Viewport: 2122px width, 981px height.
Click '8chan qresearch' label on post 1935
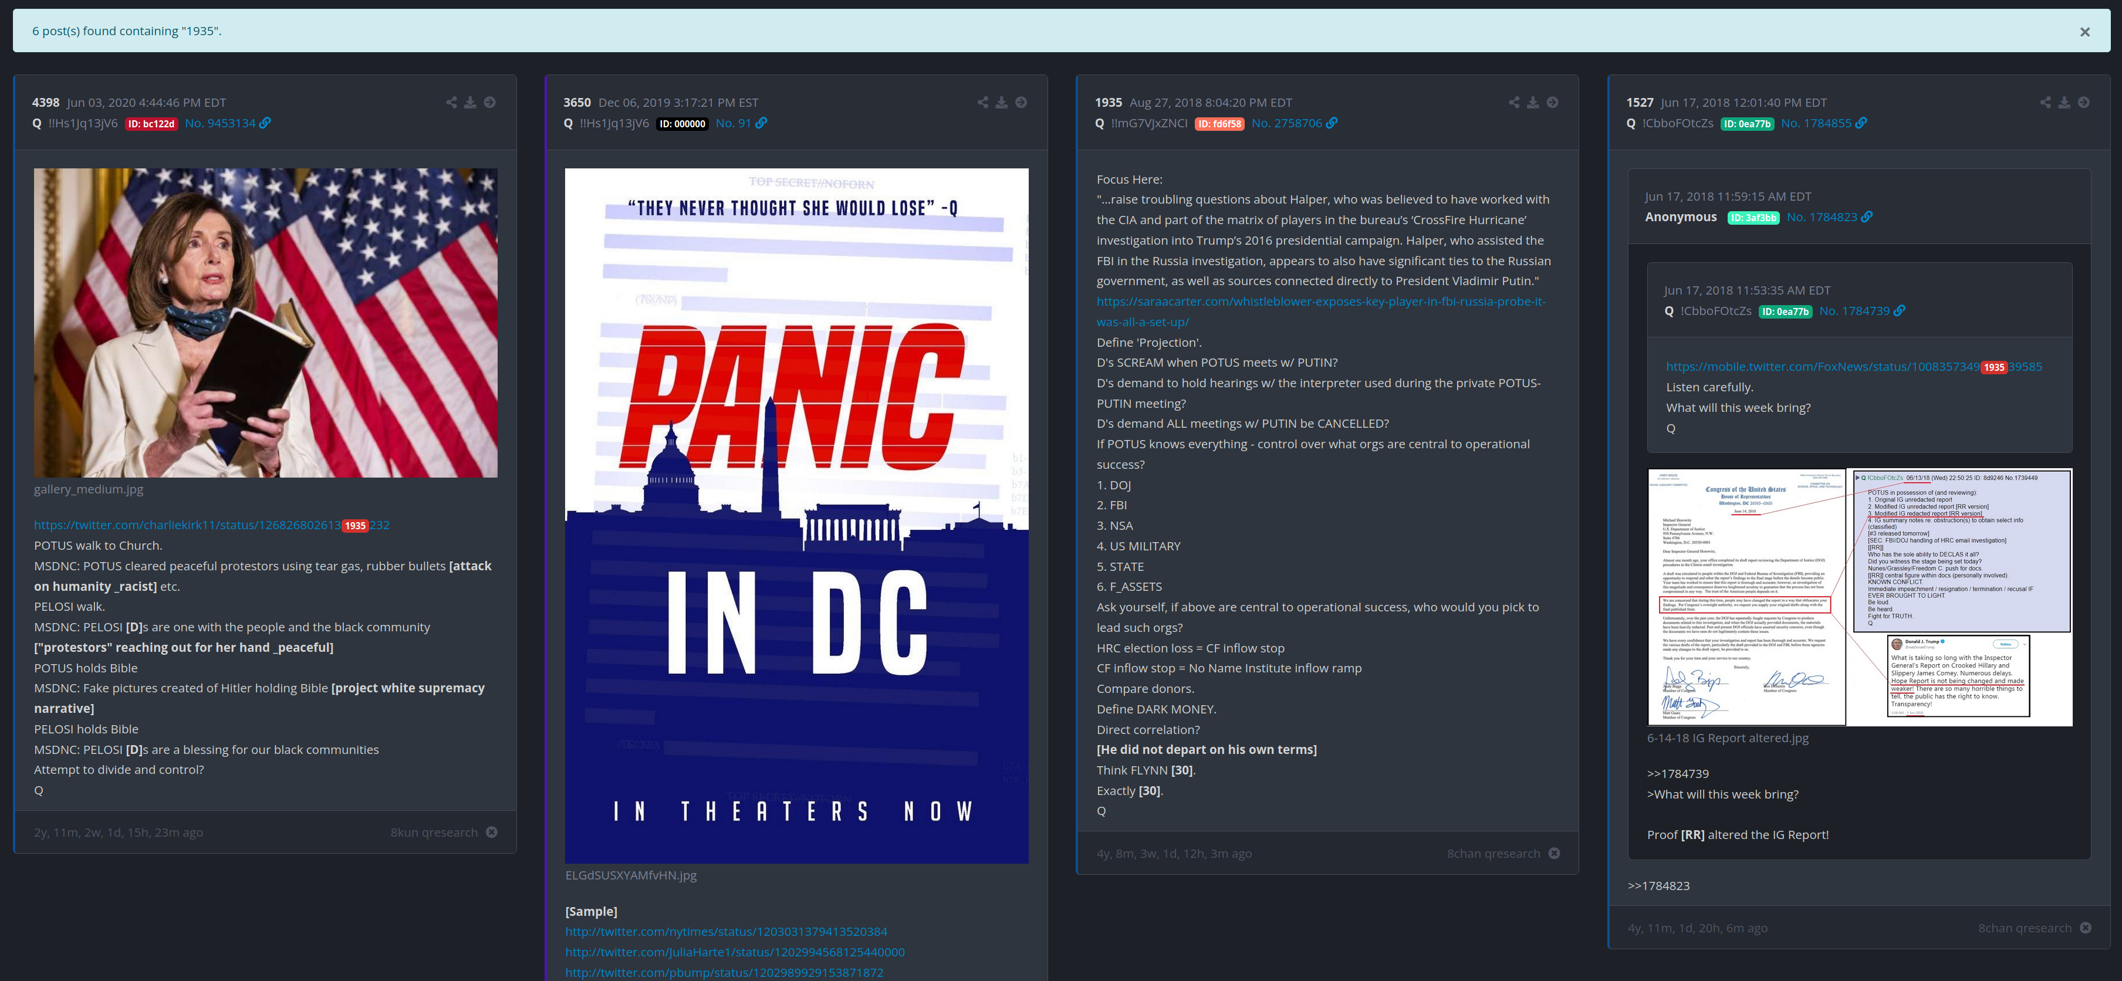[x=1493, y=853]
